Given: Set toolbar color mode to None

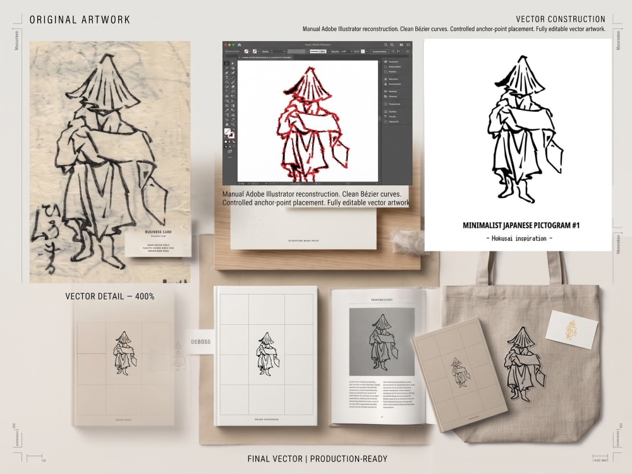Looking at the screenshot, I should (x=234, y=142).
